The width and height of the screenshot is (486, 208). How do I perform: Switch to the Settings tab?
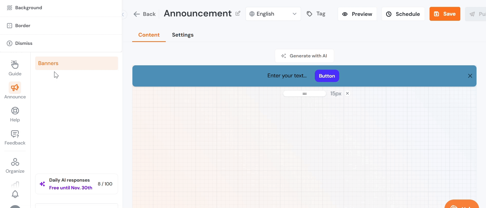pyautogui.click(x=183, y=35)
